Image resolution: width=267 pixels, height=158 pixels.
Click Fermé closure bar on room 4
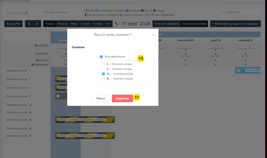pos(61,87)
